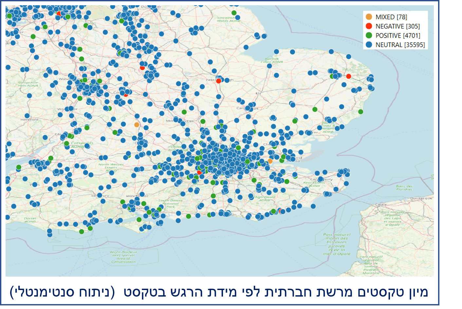Click the Wight-Barfleur Reef conservation area label
Screen dimensions: 462x309
[123, 257]
